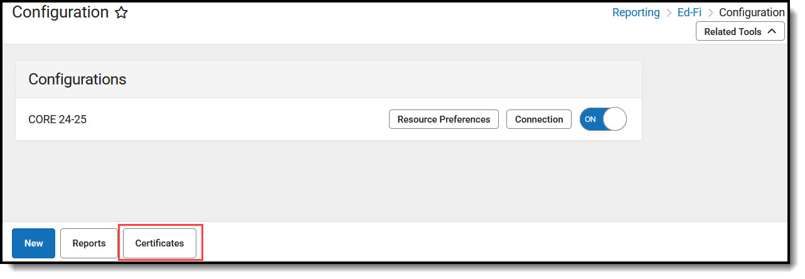Click the Configuration breadcrumb item
This screenshot has width=805, height=279.
coord(751,13)
